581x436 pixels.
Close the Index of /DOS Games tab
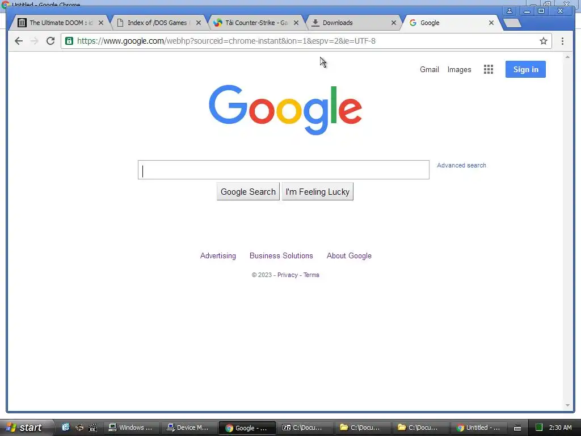point(199,23)
